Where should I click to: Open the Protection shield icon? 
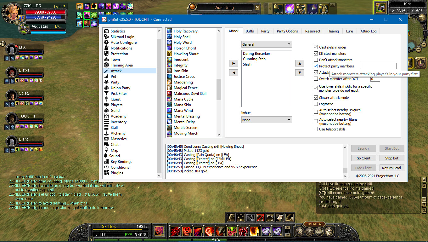click(x=106, y=54)
